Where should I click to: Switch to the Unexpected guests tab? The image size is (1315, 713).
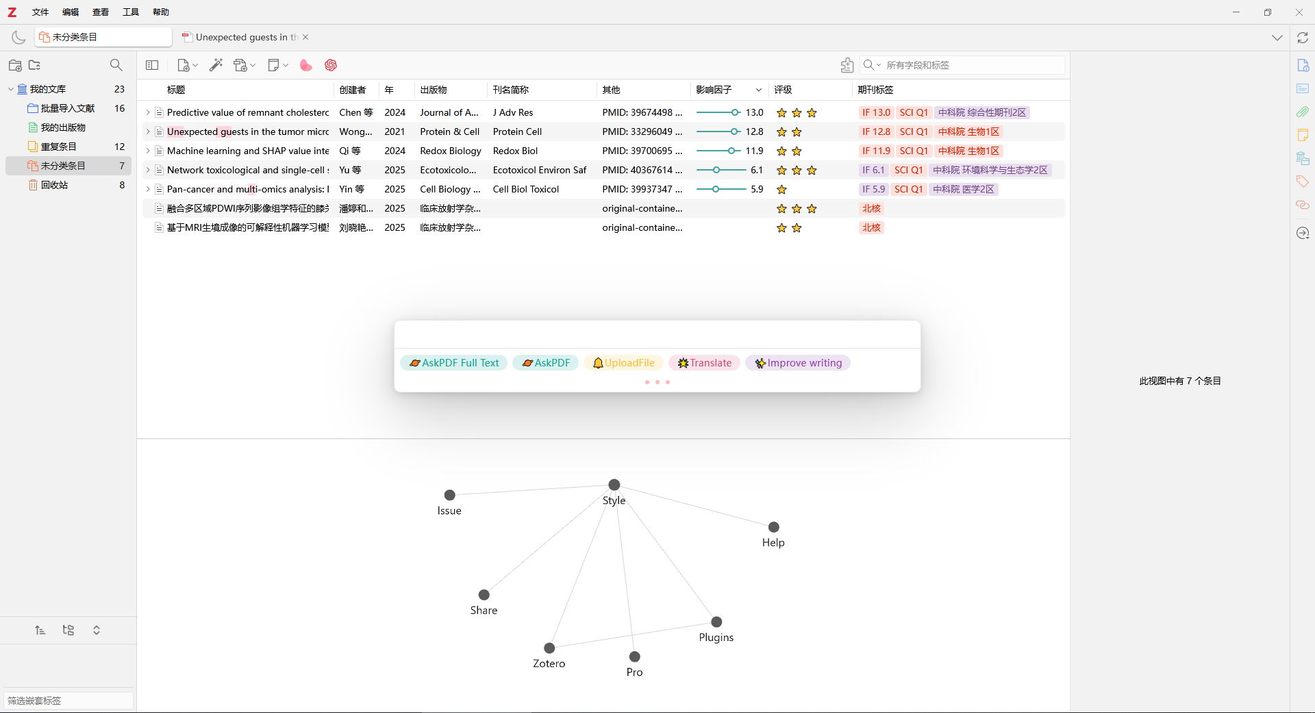click(243, 37)
